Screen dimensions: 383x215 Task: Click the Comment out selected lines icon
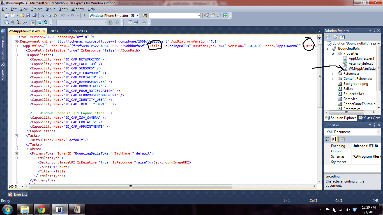click(40, 23)
